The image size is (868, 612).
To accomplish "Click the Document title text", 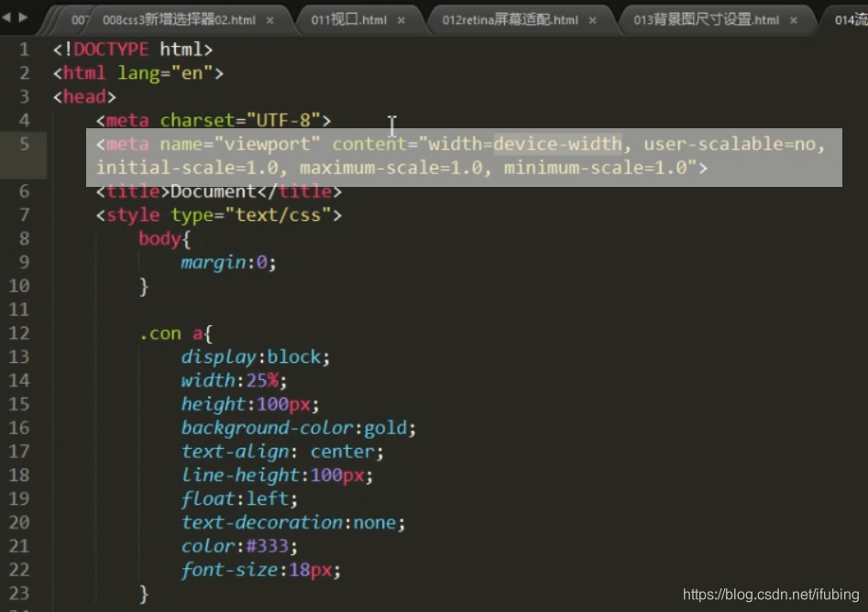I will [x=214, y=192].
